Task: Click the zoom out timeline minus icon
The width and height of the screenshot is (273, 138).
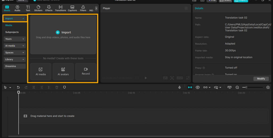Action: point(237,87)
